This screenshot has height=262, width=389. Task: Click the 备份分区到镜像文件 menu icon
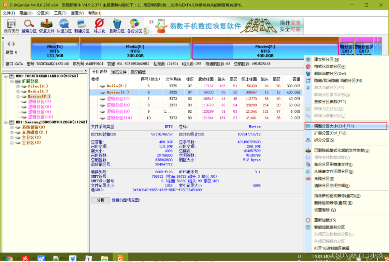coord(308,164)
